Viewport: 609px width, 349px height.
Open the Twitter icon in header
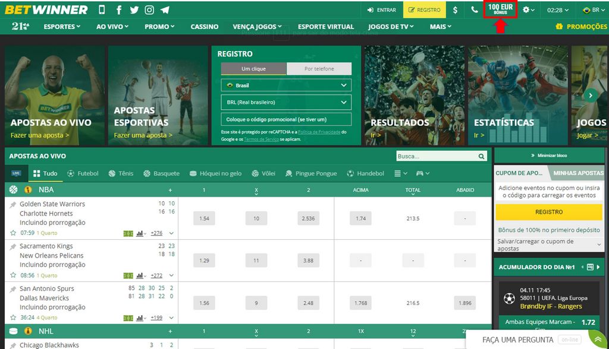tap(134, 10)
